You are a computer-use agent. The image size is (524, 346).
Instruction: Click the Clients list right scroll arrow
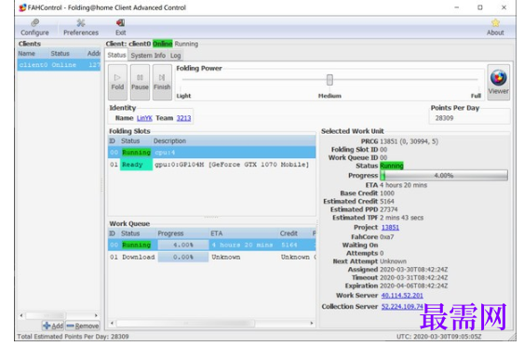coord(96,315)
